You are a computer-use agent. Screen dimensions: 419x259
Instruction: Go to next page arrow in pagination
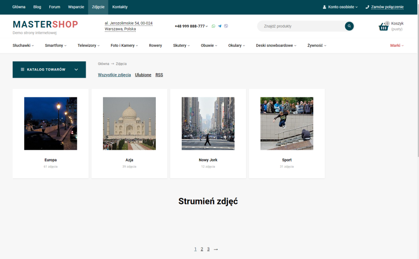click(x=216, y=249)
